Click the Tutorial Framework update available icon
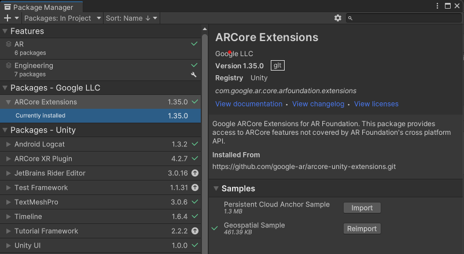 click(195, 231)
